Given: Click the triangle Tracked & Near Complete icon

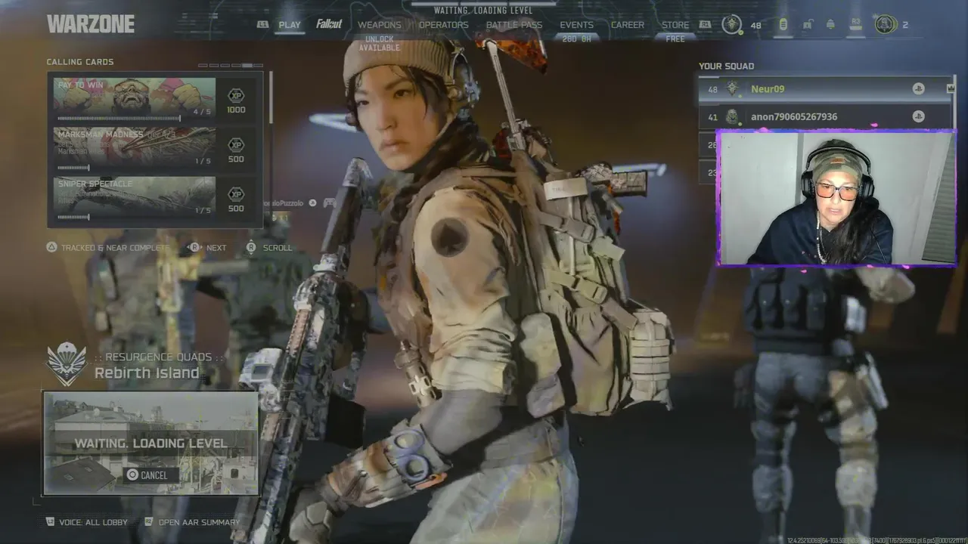Looking at the screenshot, I should click(x=52, y=247).
